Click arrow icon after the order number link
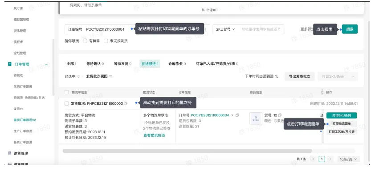This screenshot has width=375, height=171. [x=232, y=115]
